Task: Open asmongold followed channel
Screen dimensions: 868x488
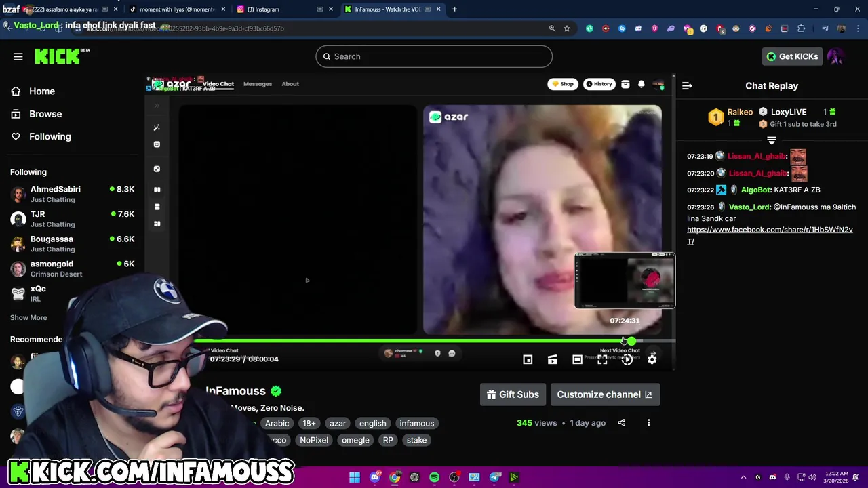Action: click(72, 268)
